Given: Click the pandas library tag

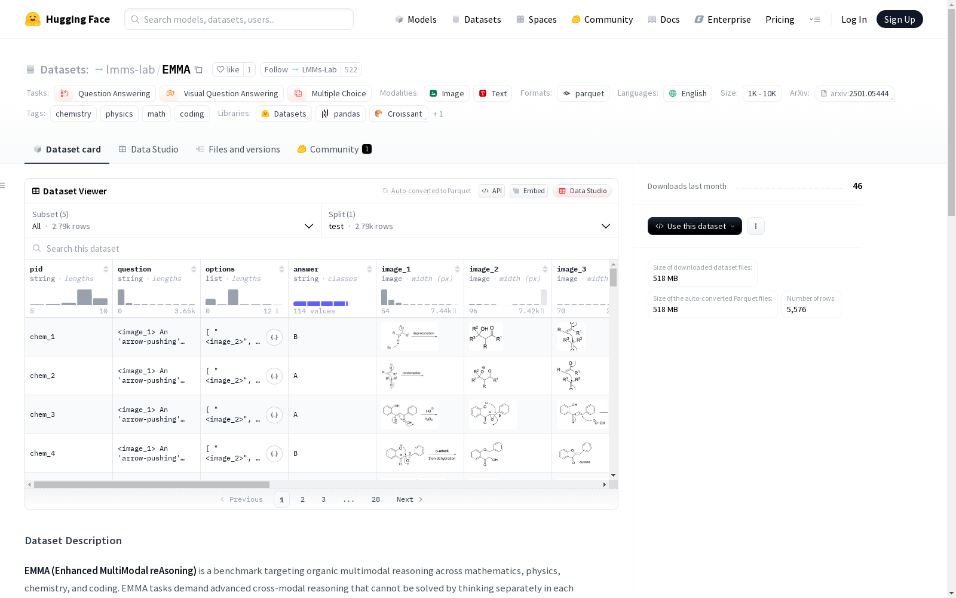Looking at the screenshot, I should coord(341,114).
